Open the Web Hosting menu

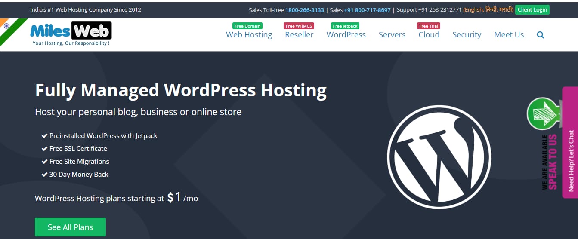[249, 35]
